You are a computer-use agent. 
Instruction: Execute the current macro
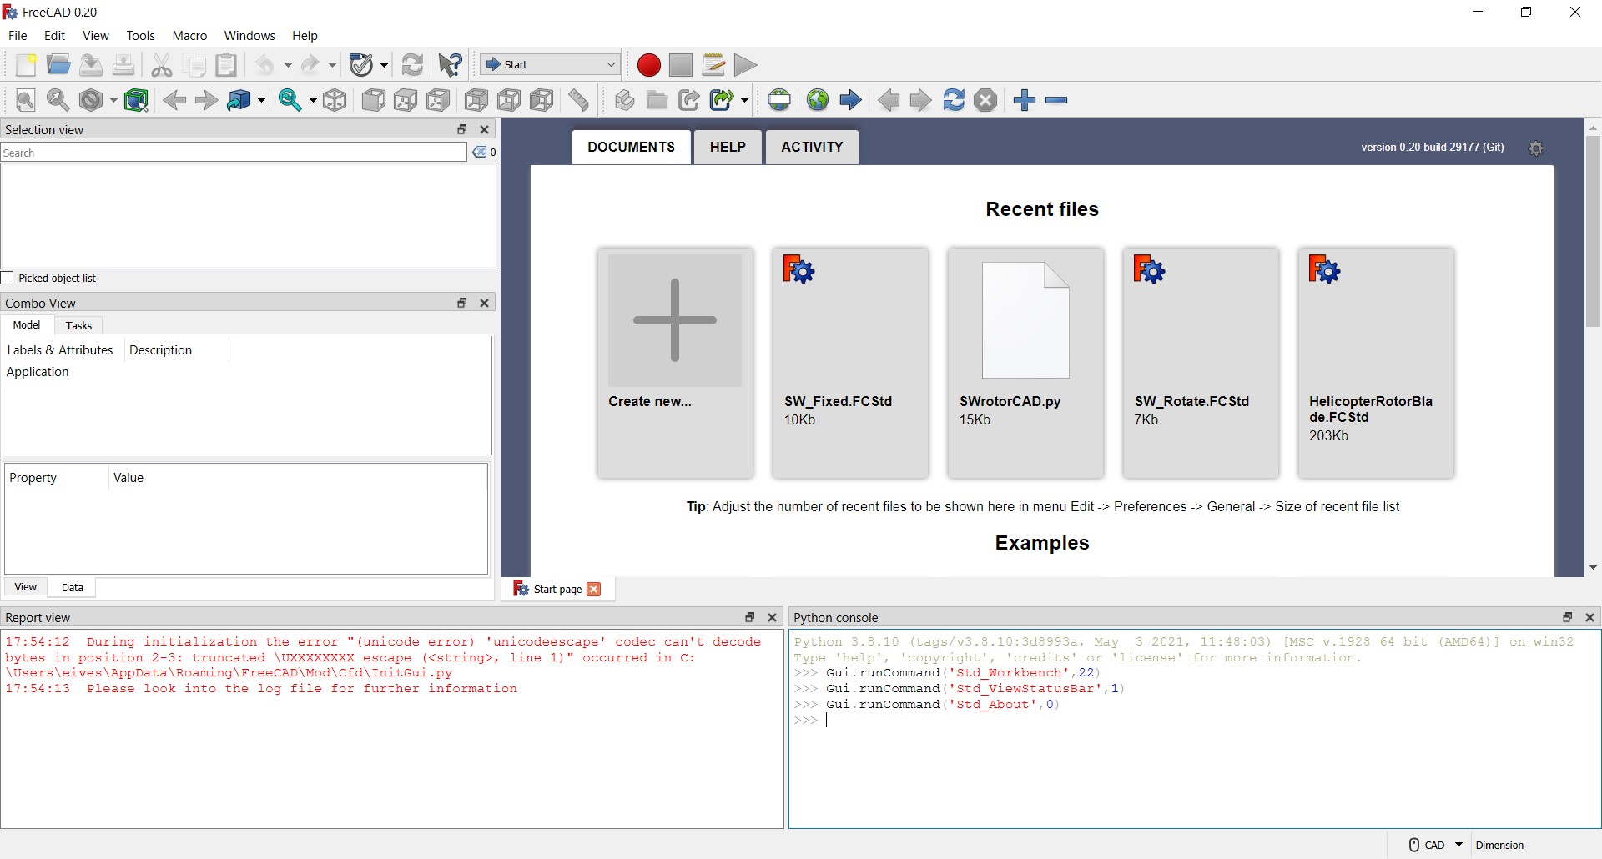click(745, 65)
